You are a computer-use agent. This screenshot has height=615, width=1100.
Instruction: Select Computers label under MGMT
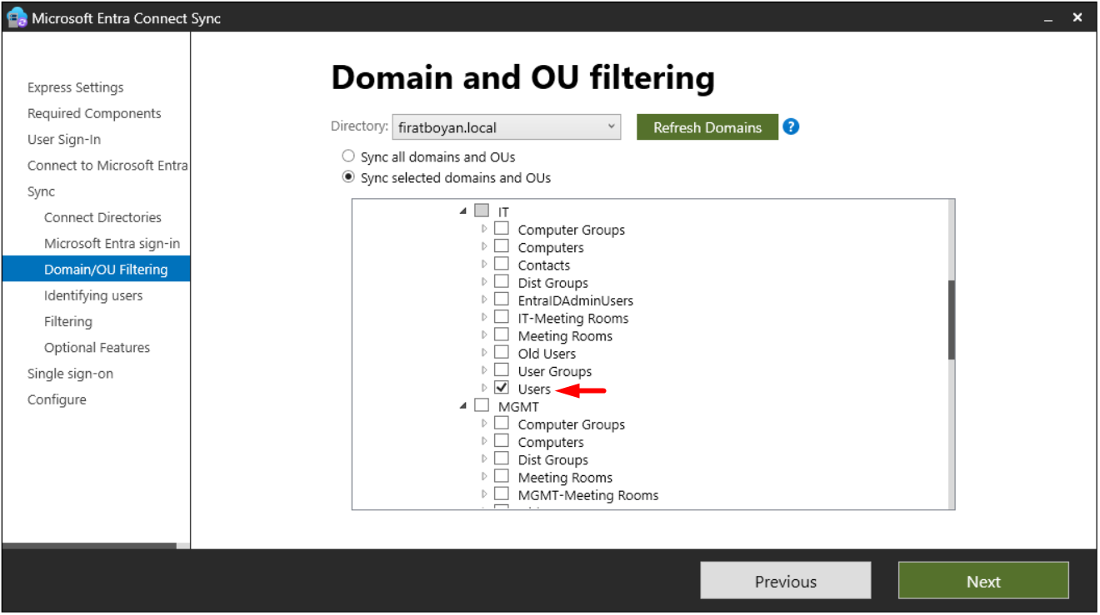coord(551,442)
